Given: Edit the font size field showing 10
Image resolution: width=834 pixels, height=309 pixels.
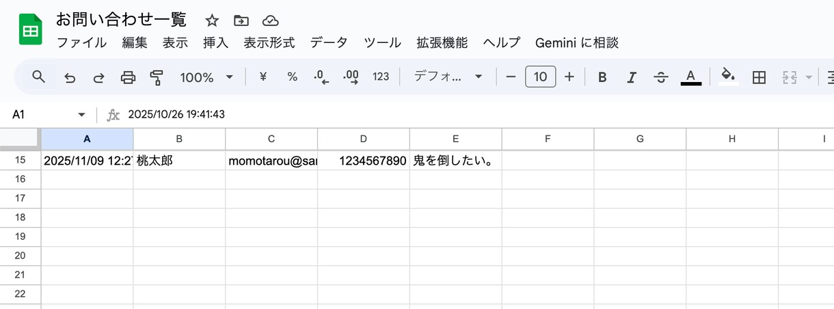Looking at the screenshot, I should click(540, 77).
